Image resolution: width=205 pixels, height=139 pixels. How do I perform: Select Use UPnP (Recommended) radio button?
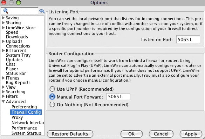(52, 89)
